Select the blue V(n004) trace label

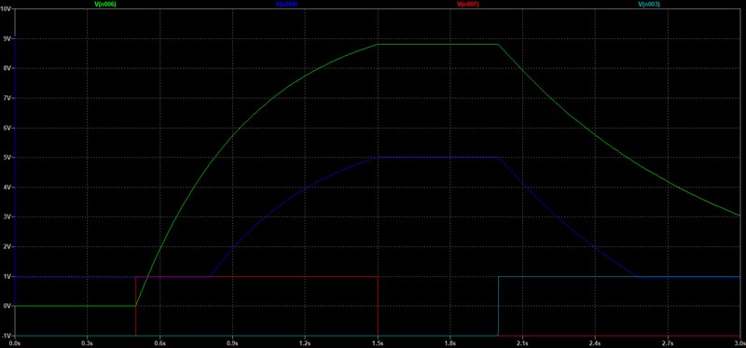pos(287,4)
